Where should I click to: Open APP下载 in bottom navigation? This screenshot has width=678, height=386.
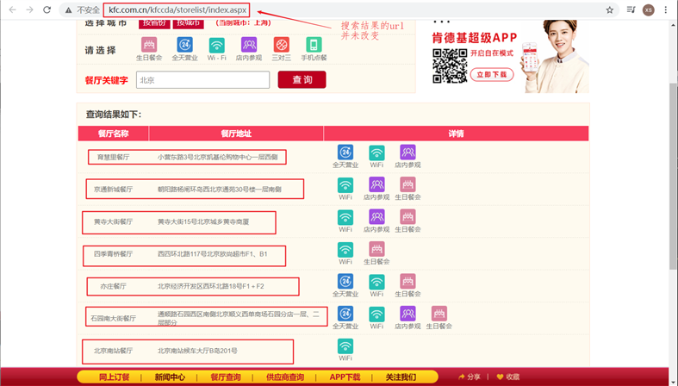(345, 377)
